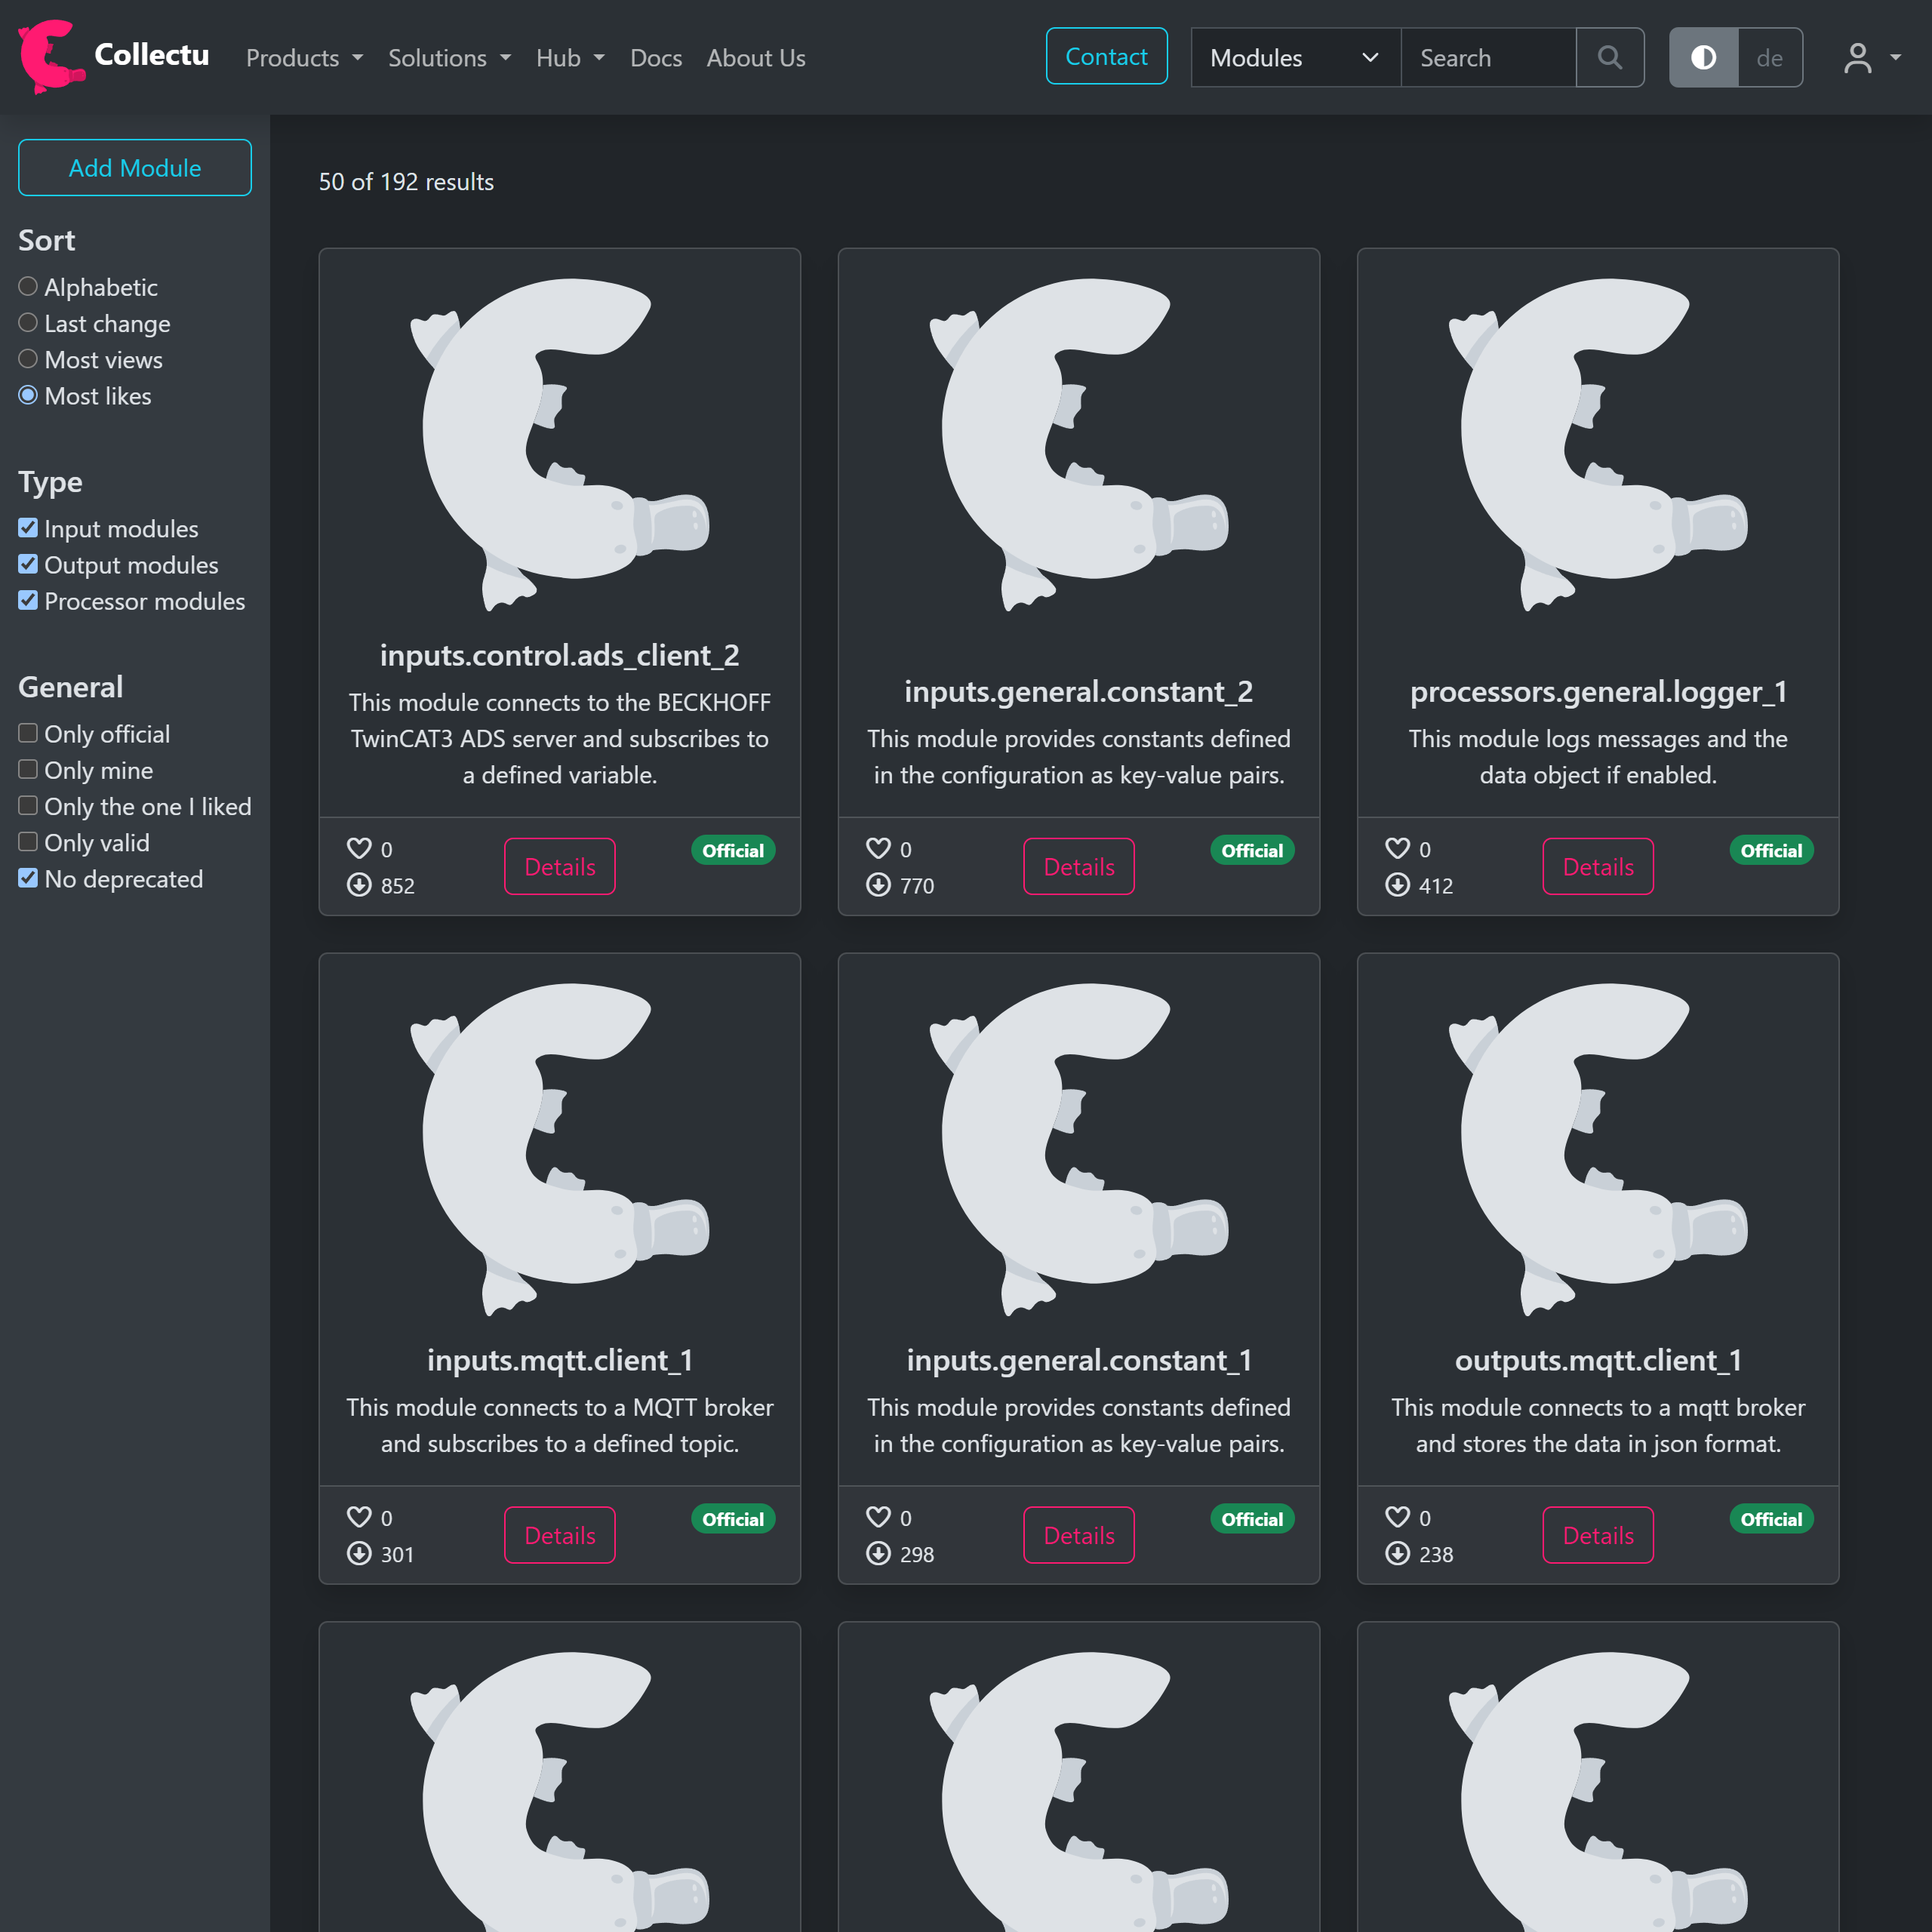Enable Only mine filter
This screenshot has width=1932, height=1932.
pos(28,769)
